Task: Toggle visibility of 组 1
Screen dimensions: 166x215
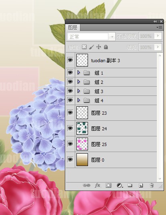Action: tap(70, 72)
